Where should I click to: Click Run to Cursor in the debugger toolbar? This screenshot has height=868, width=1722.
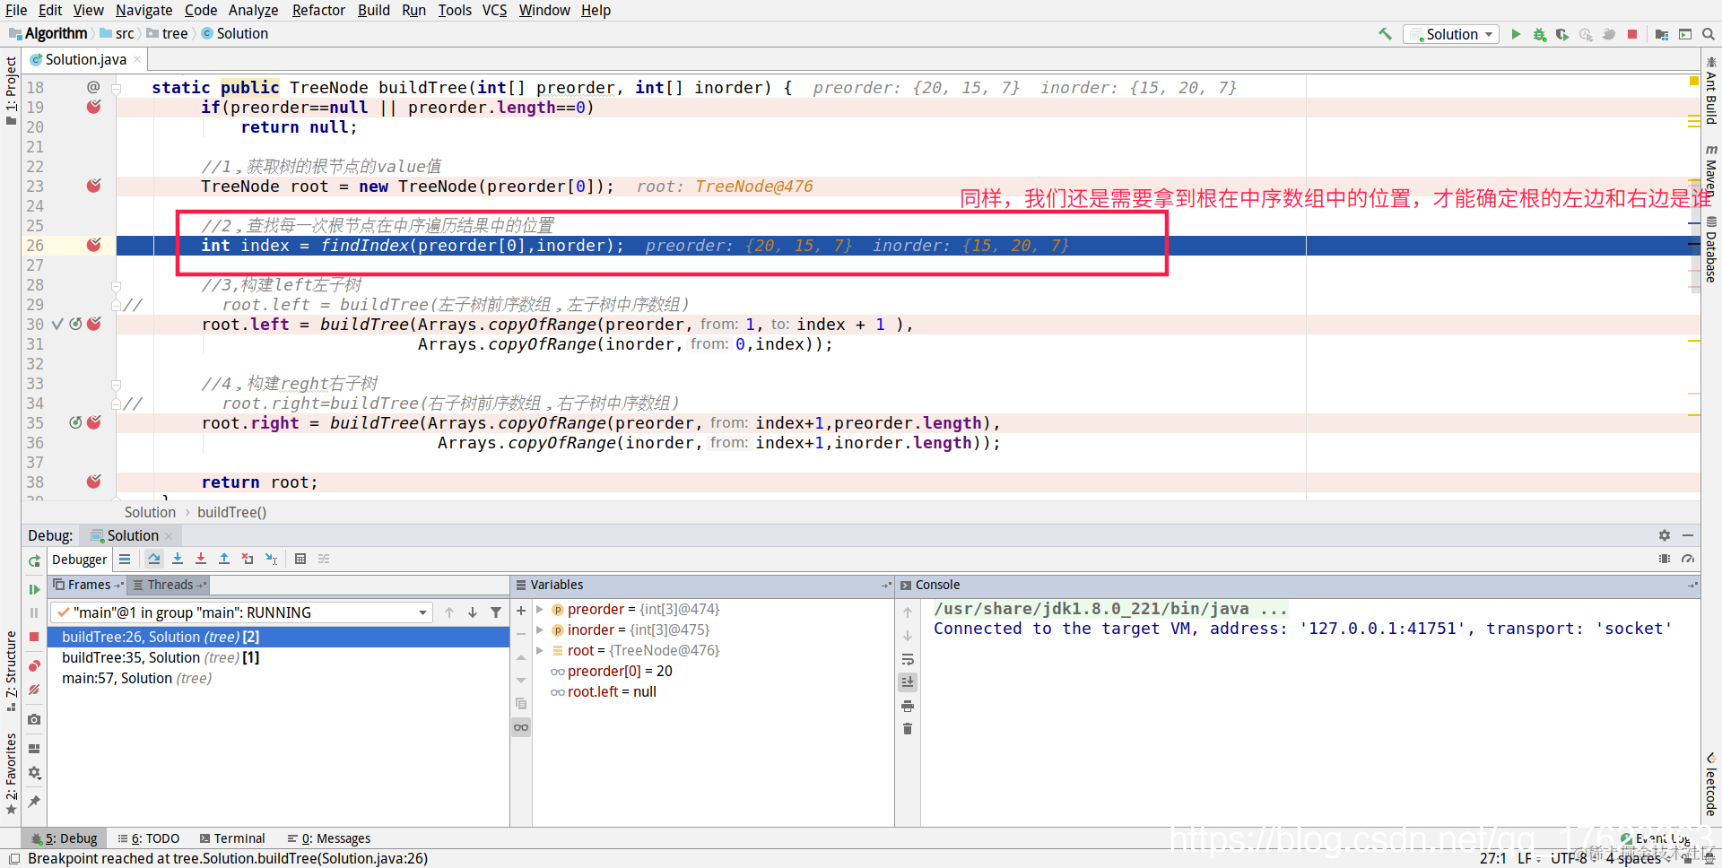(x=271, y=559)
